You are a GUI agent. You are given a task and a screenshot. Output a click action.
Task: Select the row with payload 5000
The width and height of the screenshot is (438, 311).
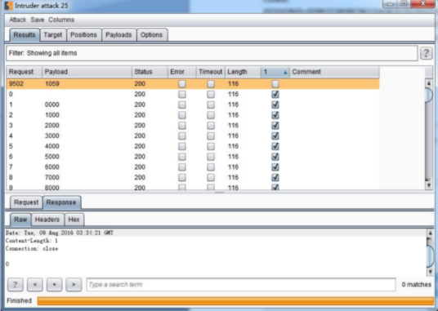tap(193, 157)
